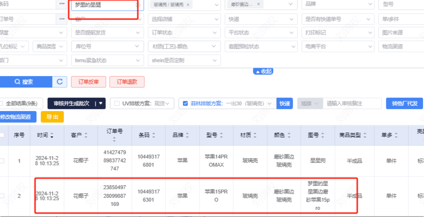Image resolution: width=424 pixels, height=217 pixels.
Task: Toggle the 全部结果(9条) checkbox
Action: (1, 104)
